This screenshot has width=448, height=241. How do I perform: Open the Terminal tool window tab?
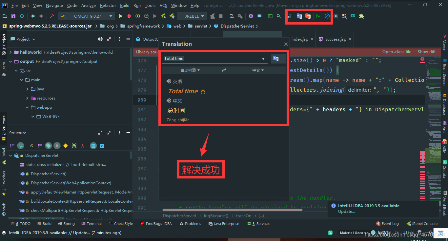click(x=91, y=224)
